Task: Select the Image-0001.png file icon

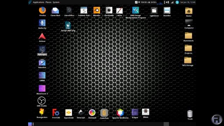Action: [68, 25]
